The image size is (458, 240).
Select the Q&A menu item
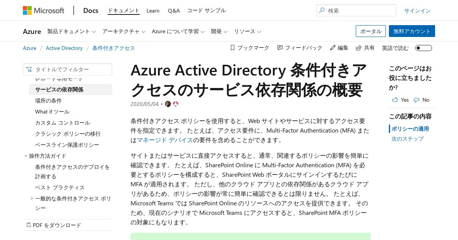tap(174, 11)
